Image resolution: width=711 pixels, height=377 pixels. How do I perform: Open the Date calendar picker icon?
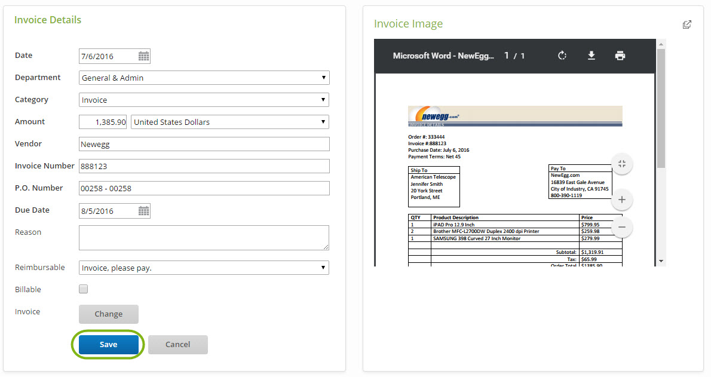[x=144, y=56]
